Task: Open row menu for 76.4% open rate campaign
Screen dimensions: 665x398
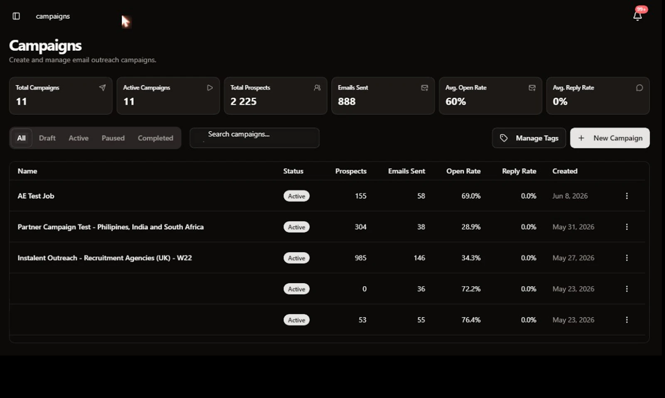Action: click(x=627, y=320)
